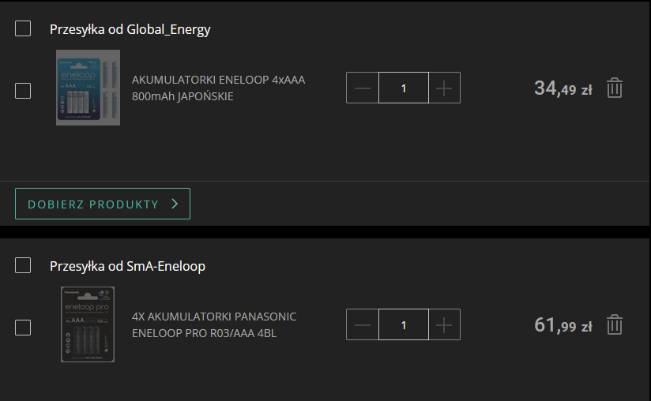Viewport: 651px width, 401px height.
Task: Click the Przesyłka od Global_Energy seller heading
Action: coord(130,29)
